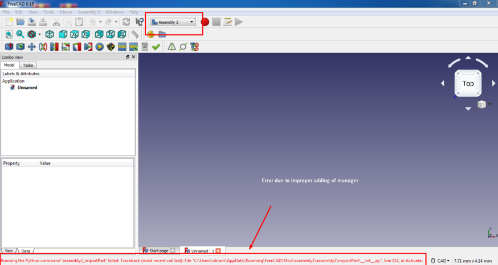Click the Save document icon
The height and width of the screenshot is (265, 498).
[31, 22]
